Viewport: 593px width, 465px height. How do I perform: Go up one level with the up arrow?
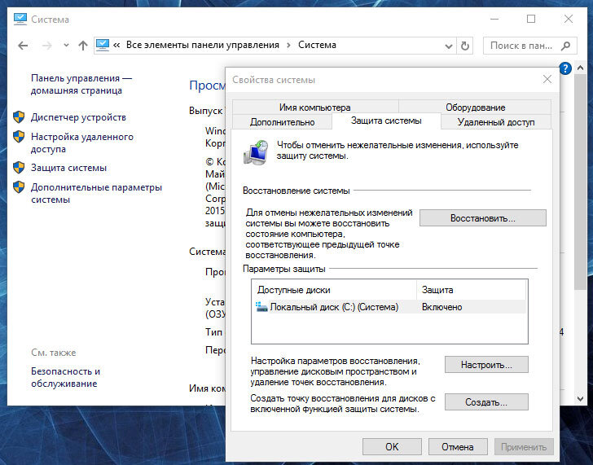click(83, 46)
